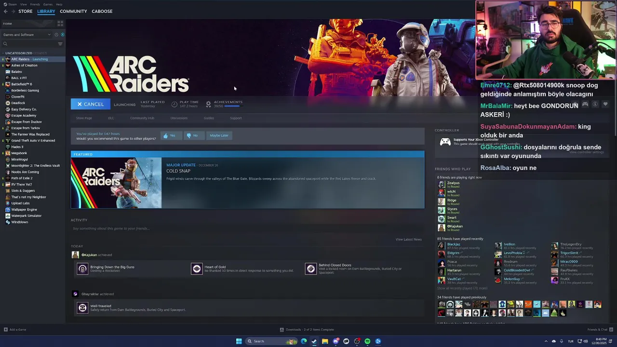This screenshot has height=347, width=617.
Task: Open friend Zealyus's profile
Action: (453, 183)
